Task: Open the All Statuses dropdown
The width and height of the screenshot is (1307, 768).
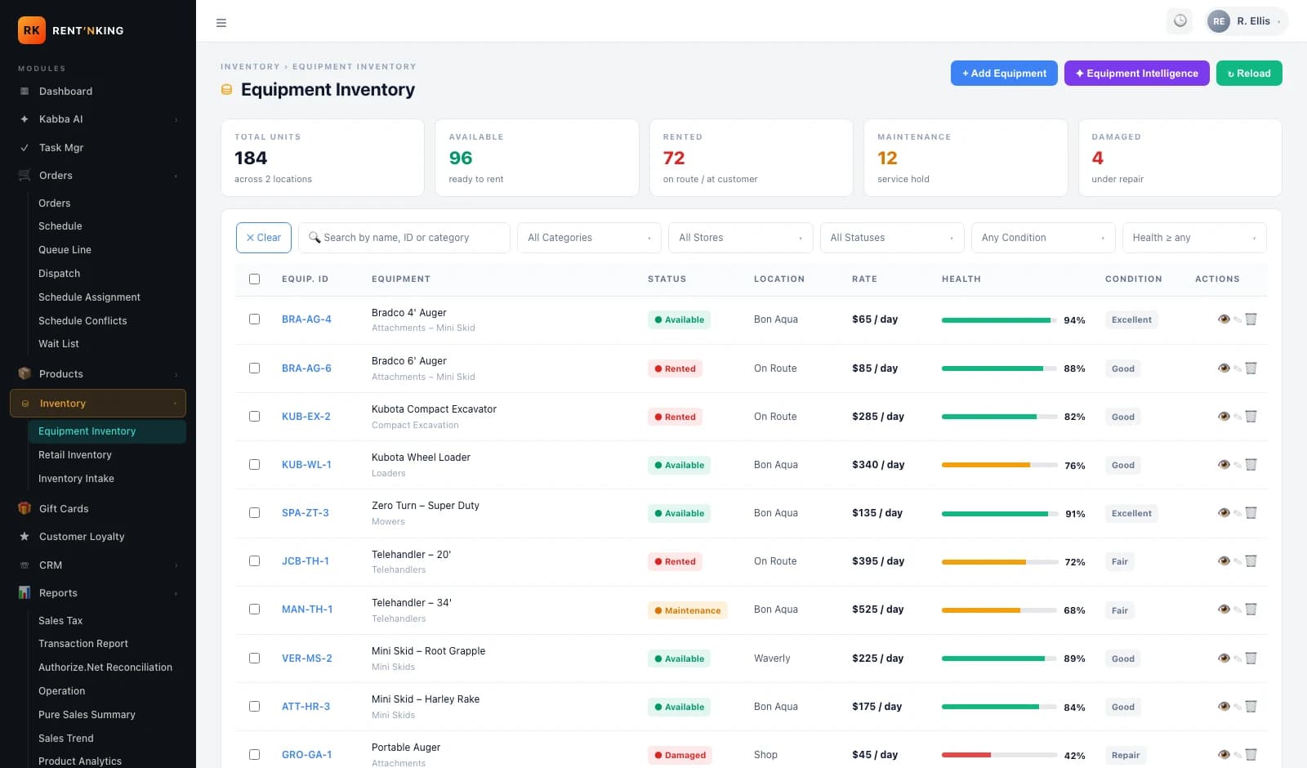Action: click(892, 238)
